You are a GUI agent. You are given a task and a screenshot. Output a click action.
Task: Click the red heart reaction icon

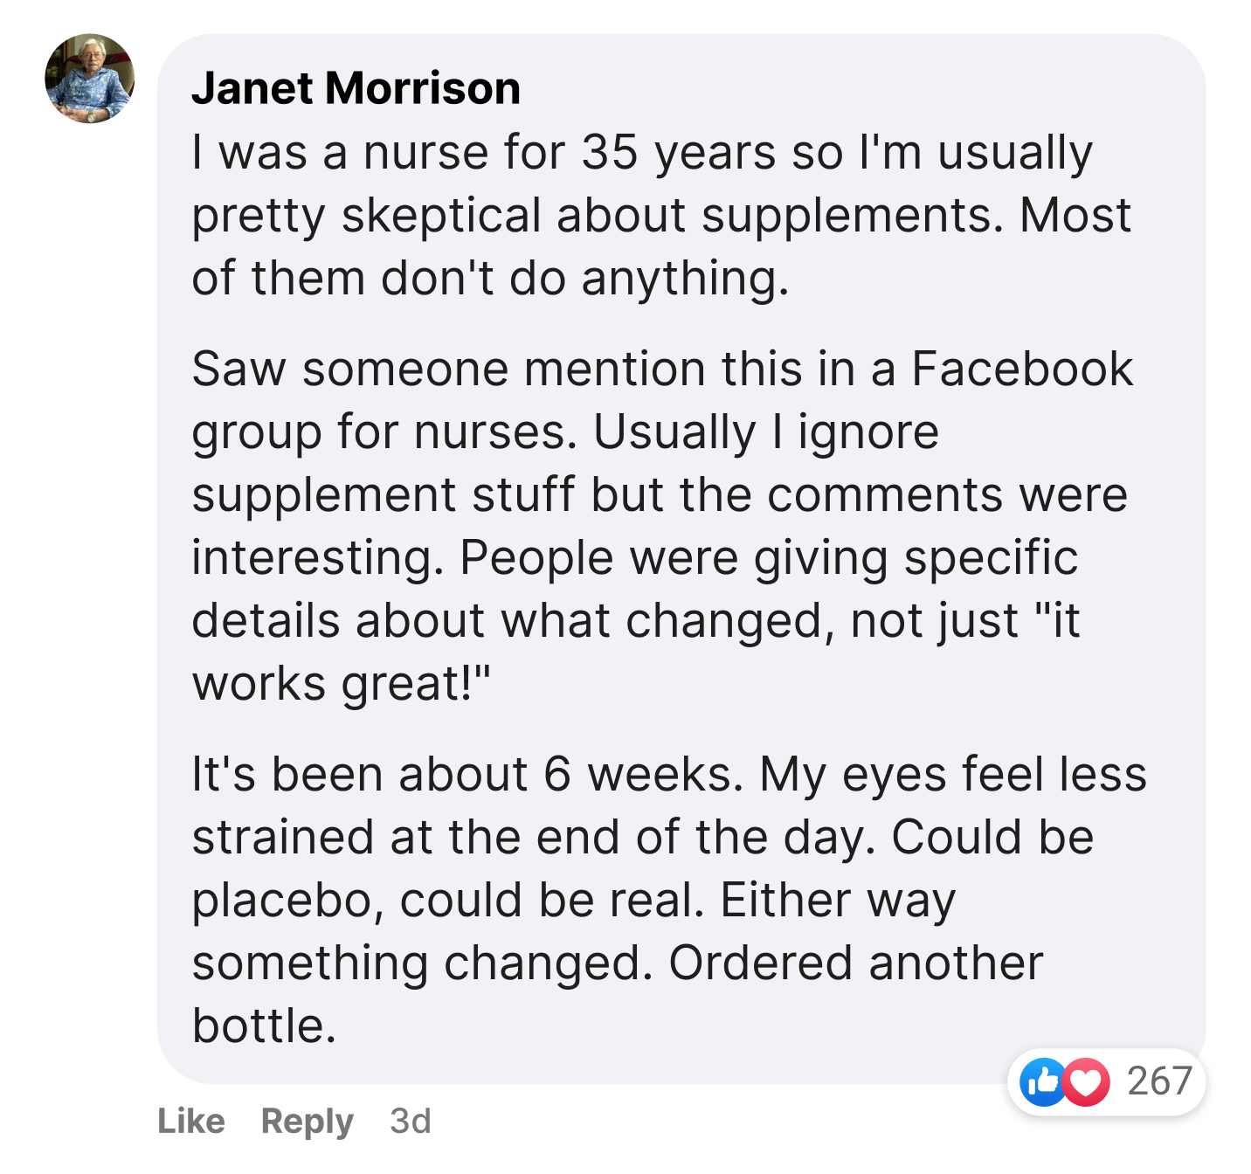tap(1085, 1082)
